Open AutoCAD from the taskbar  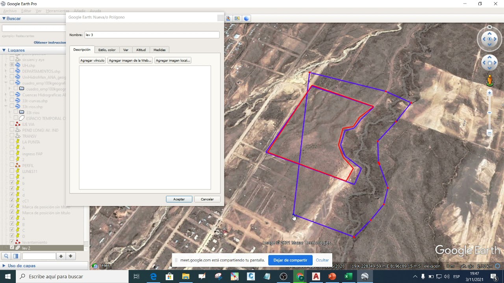click(316, 277)
